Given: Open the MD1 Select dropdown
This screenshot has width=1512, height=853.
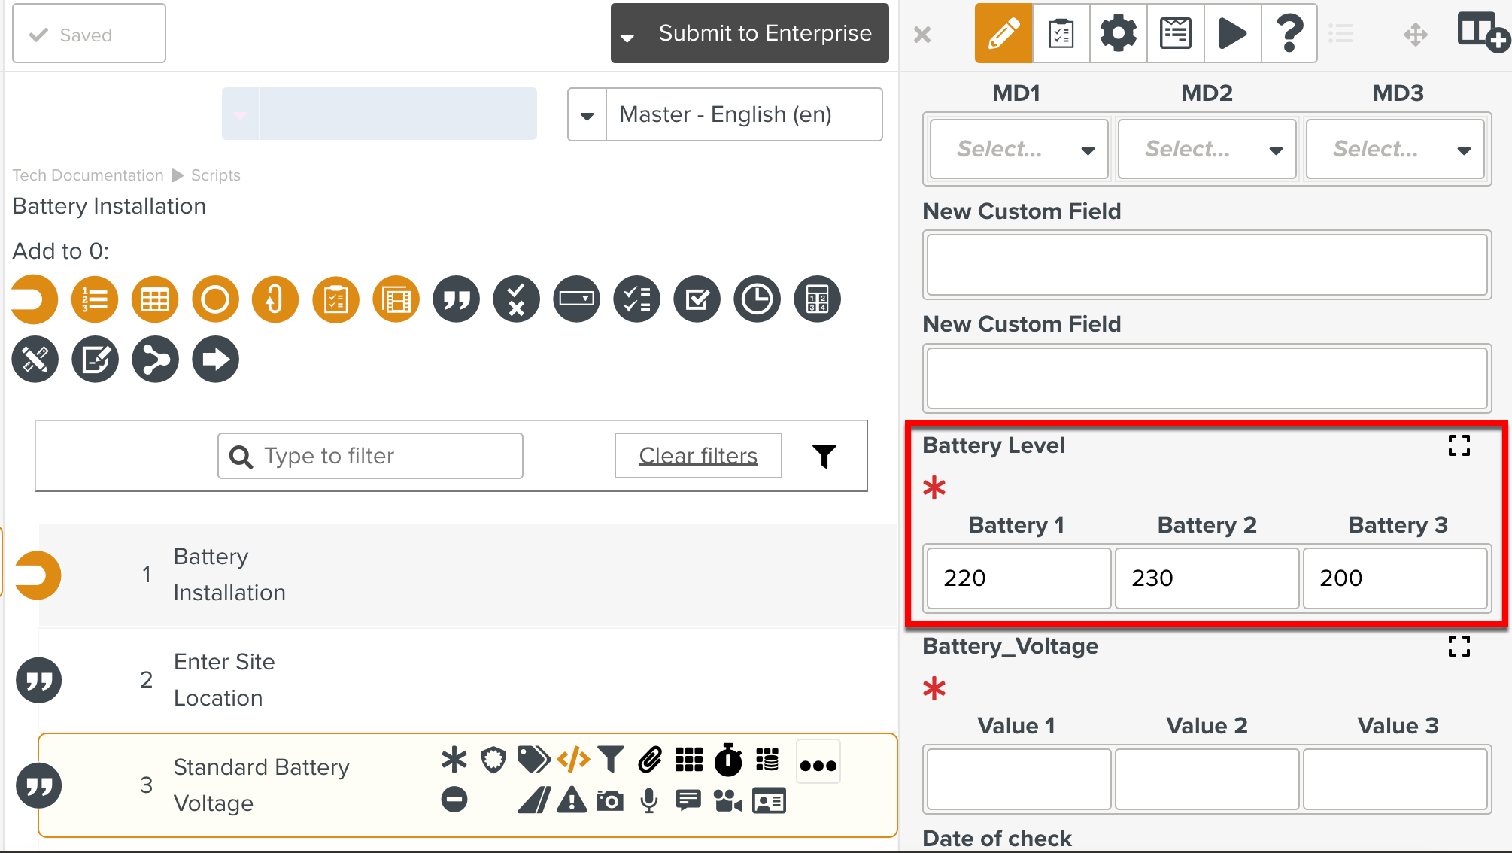Looking at the screenshot, I should 1017,149.
